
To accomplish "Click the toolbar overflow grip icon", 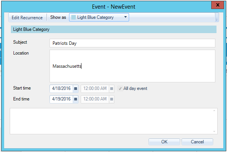I will click(217, 18).
